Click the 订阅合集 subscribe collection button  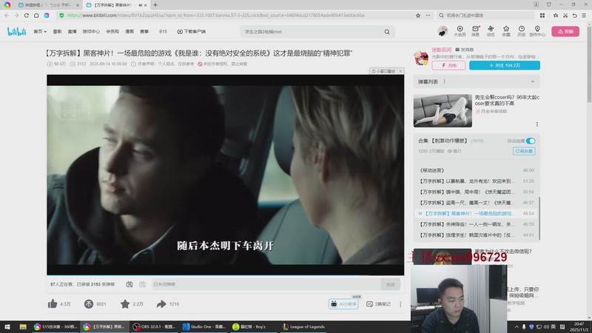pyautogui.click(x=524, y=151)
